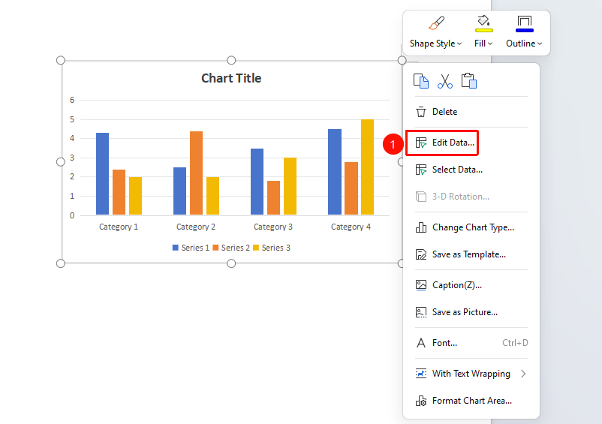Click the Format Chart Area icon
Image resolution: width=602 pixels, height=424 pixels.
421,401
